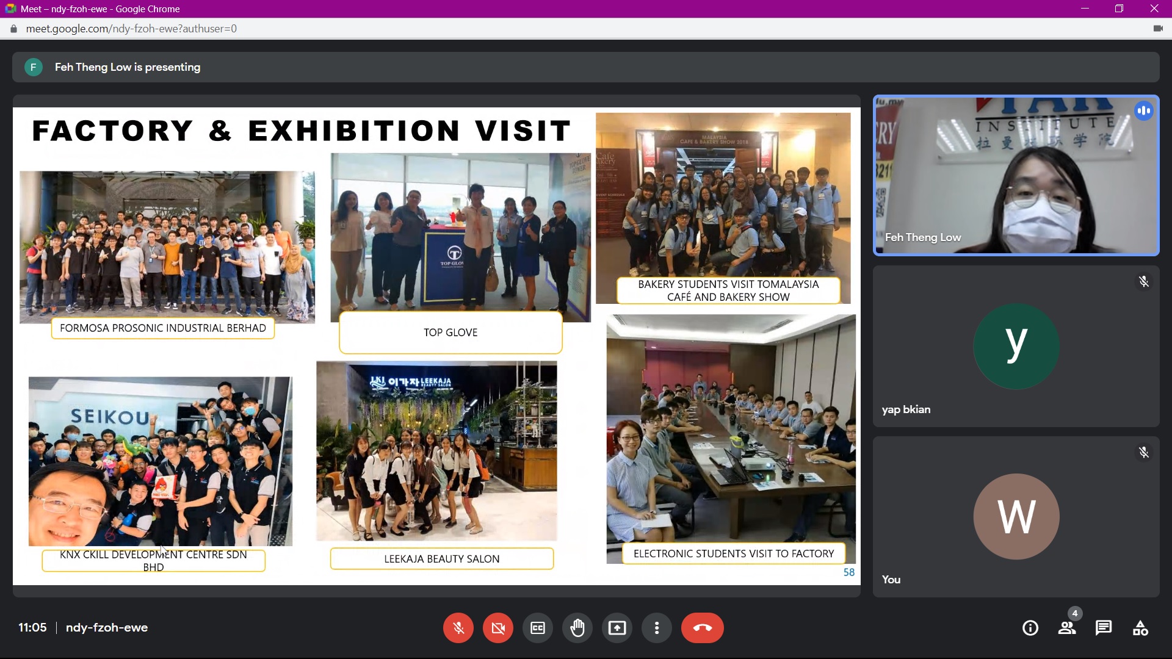The height and width of the screenshot is (659, 1172).
Task: Click the green F avatar in the presenting banner
Action: 34,67
